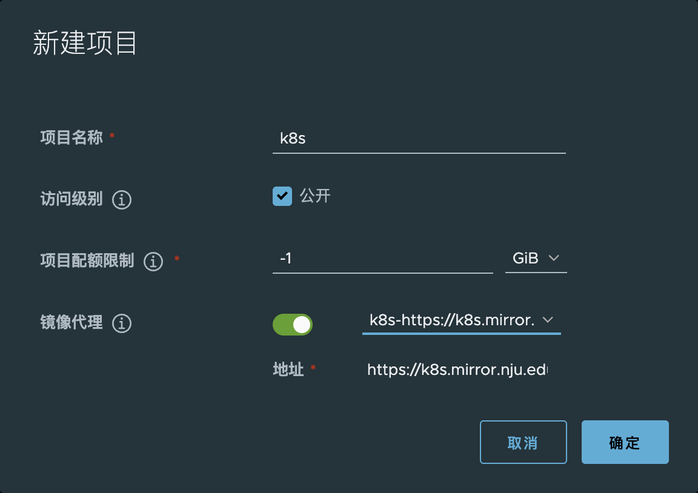This screenshot has height=493, width=698.
Task: Expand the k8s-https://k8s.mirror registry dropdown
Action: tap(461, 320)
